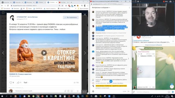Image resolution: width=175 pixels, height=98 pixels.
Task: Click the YouTube chat scrollbar
Action: [131, 74]
